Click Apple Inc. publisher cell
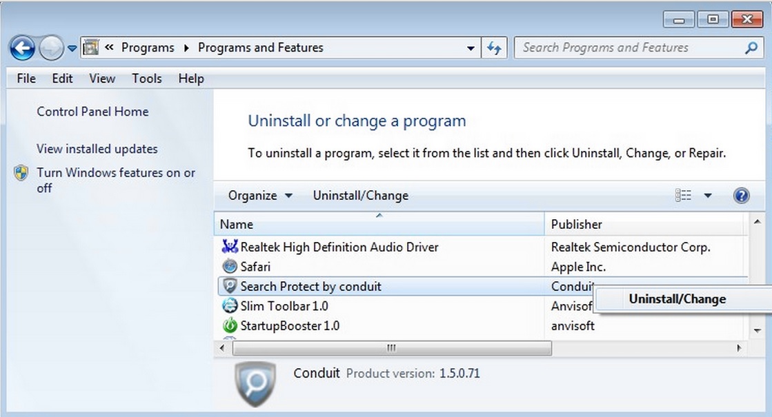 579,267
